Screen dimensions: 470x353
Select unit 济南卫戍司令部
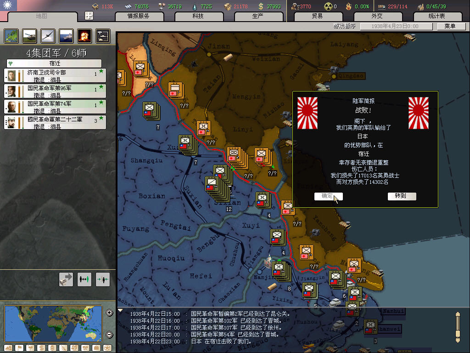click(55, 76)
